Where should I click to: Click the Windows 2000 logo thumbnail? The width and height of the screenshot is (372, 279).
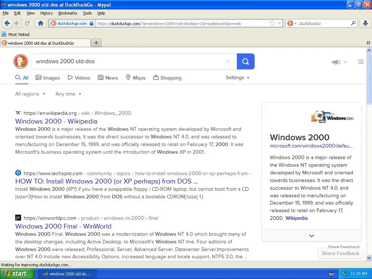click(x=332, y=117)
